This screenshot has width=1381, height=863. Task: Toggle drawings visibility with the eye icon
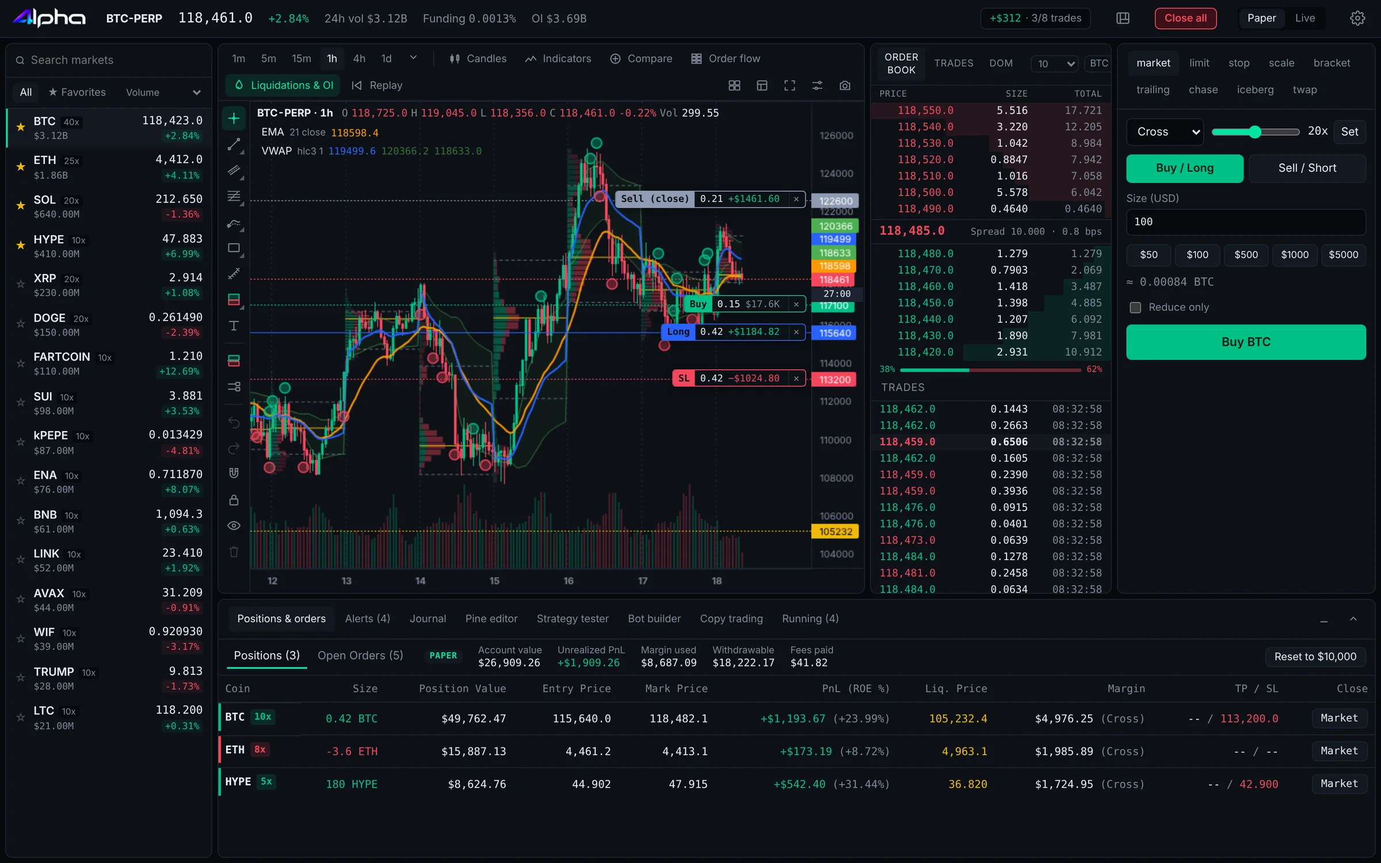[x=234, y=526]
